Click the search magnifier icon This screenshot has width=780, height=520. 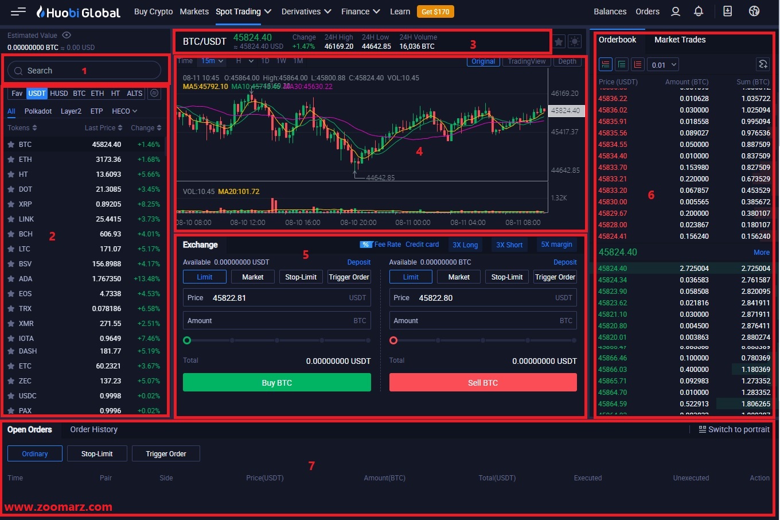[x=18, y=71]
